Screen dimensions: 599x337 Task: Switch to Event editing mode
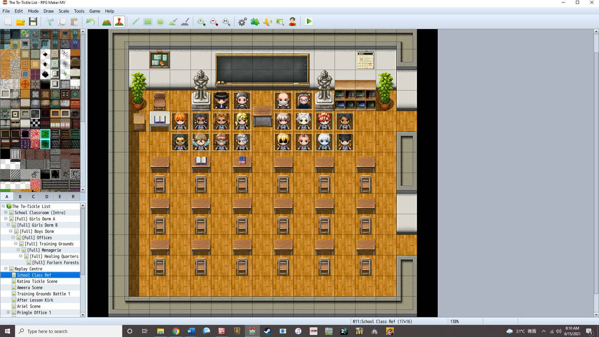coord(119,22)
